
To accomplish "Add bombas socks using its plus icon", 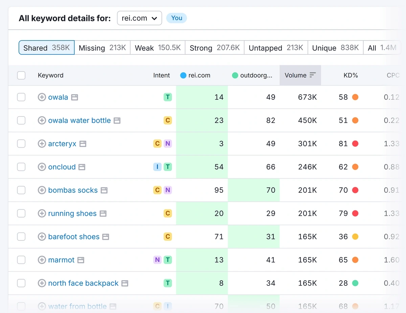I will point(42,190).
